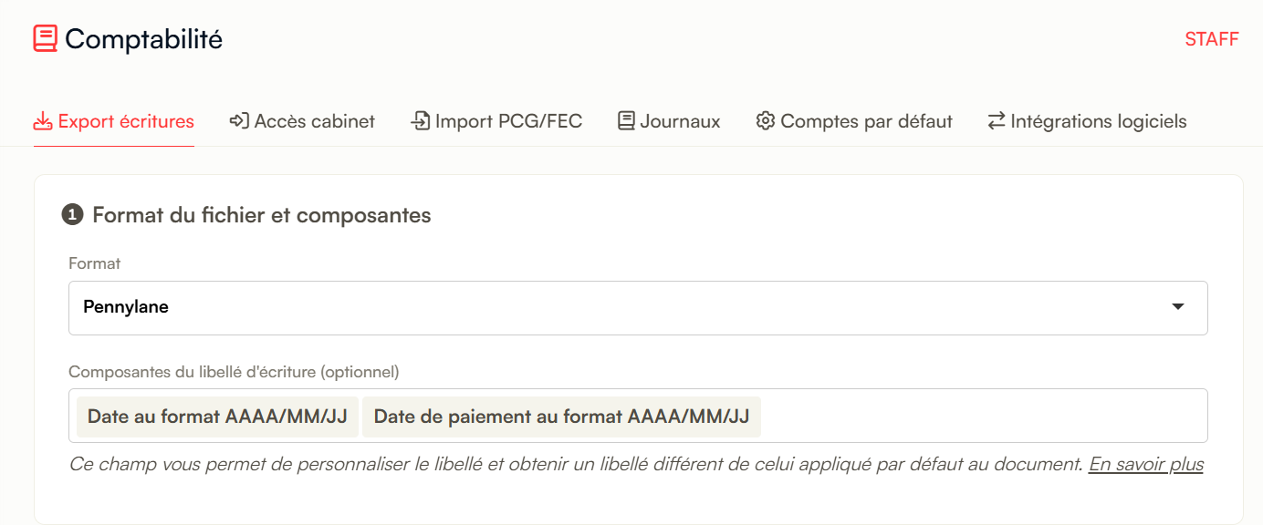Image resolution: width=1263 pixels, height=525 pixels.
Task: Click the step 1 number badge
Action: point(72,216)
